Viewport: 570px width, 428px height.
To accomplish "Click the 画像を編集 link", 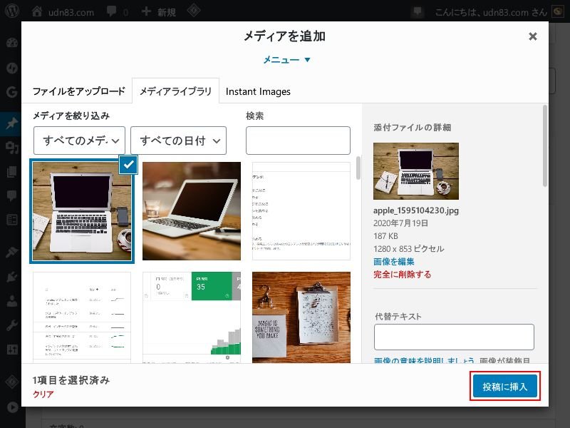I will click(x=394, y=262).
